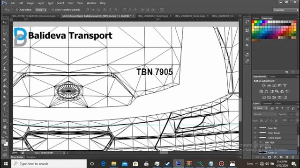Viewport: 300px width, 168px height.
Task: Open the Timeline tab at bottom
Action: [x=31, y=157]
